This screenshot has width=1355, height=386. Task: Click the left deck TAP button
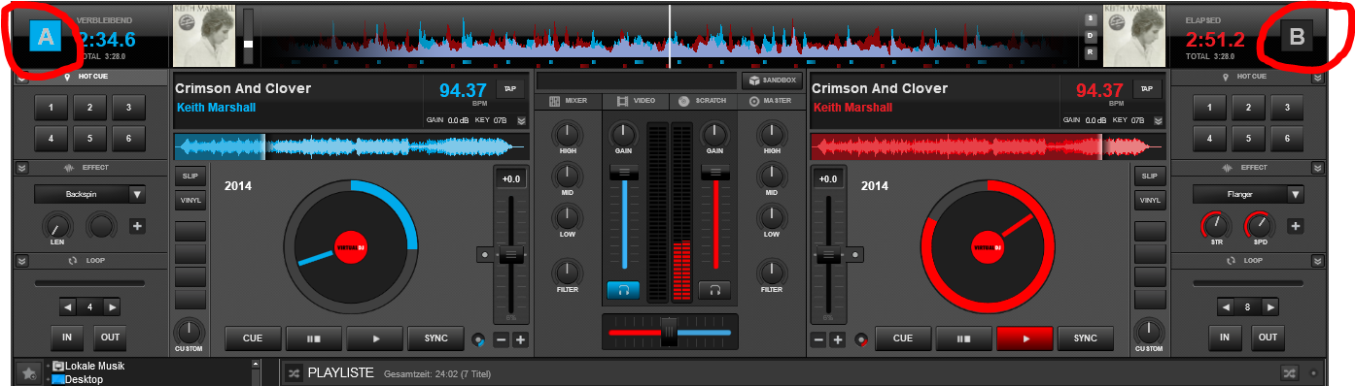point(509,88)
